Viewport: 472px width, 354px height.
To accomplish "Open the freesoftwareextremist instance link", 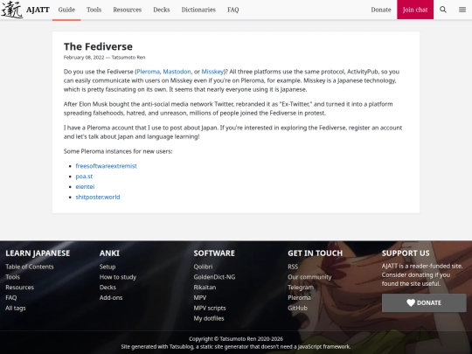I will point(106,166).
